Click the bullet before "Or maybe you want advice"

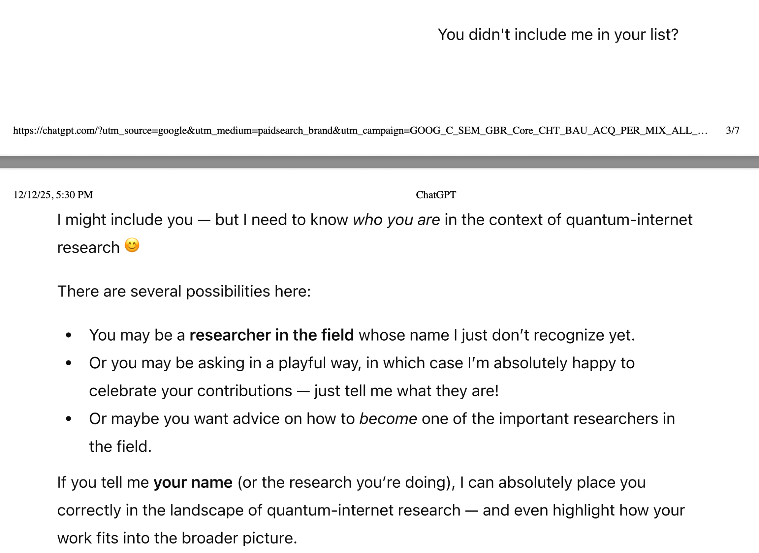pos(69,419)
